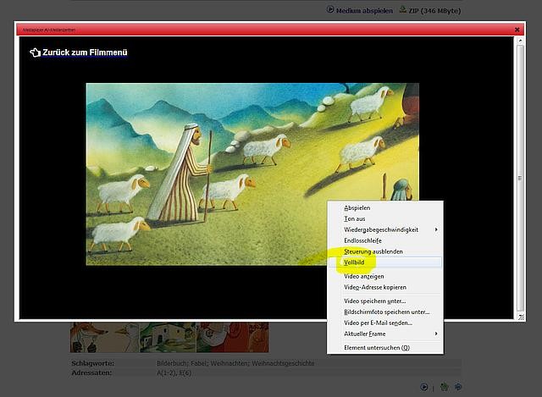Click the fox thumbnail below the player
The height and width of the screenshot is (397, 542).
pos(104,337)
